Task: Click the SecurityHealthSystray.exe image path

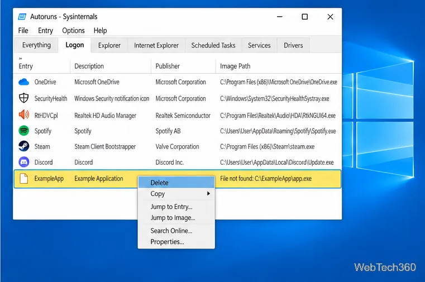Action: click(275, 98)
